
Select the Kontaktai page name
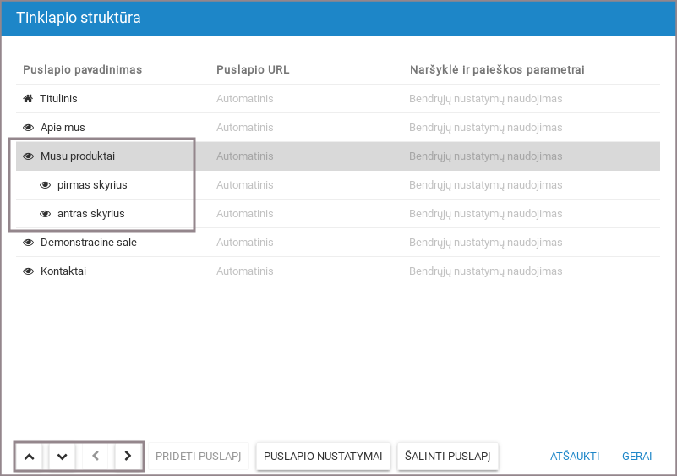63,271
